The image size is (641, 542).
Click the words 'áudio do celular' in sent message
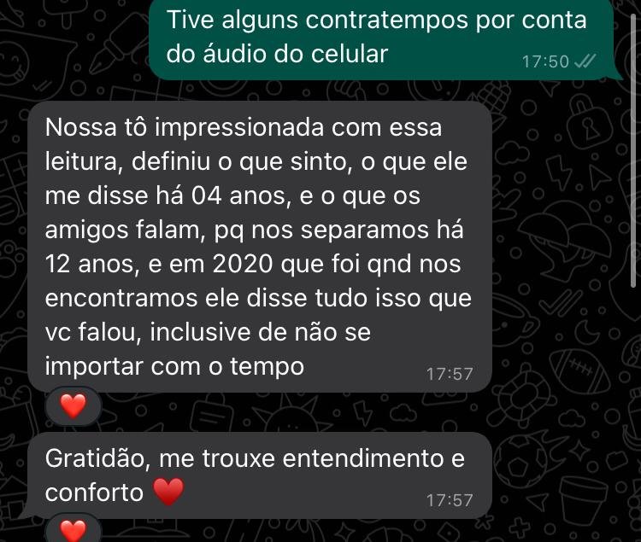(x=296, y=54)
